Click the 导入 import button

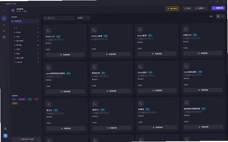pos(188,8)
